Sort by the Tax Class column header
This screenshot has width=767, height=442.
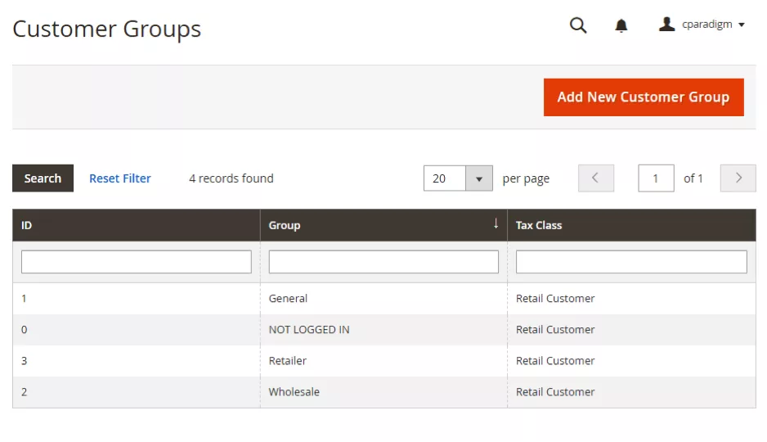pos(631,225)
